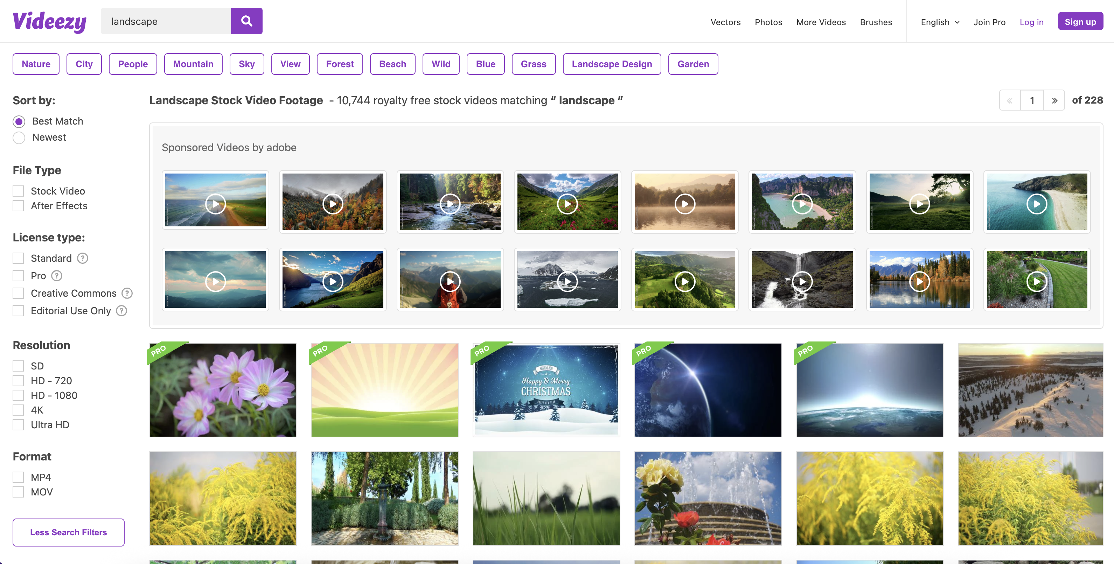Select the Best Match sort option
The image size is (1114, 564).
(x=19, y=121)
